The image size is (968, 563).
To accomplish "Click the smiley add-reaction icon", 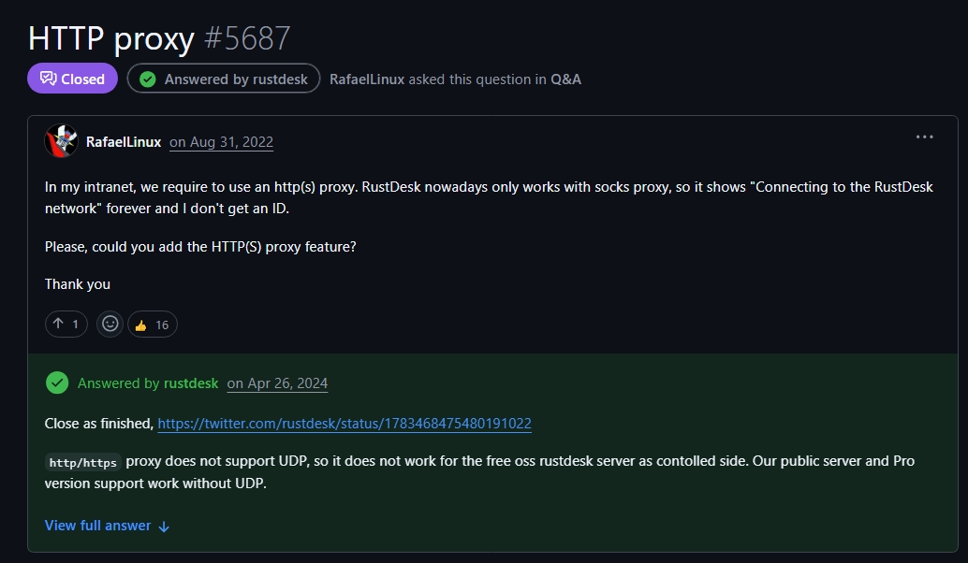I will [x=110, y=324].
